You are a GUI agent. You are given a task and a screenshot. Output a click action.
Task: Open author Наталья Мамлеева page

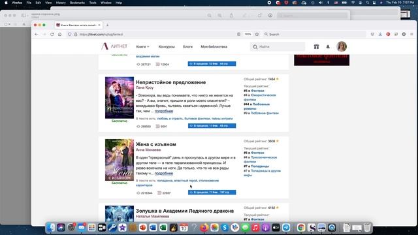coord(152,216)
